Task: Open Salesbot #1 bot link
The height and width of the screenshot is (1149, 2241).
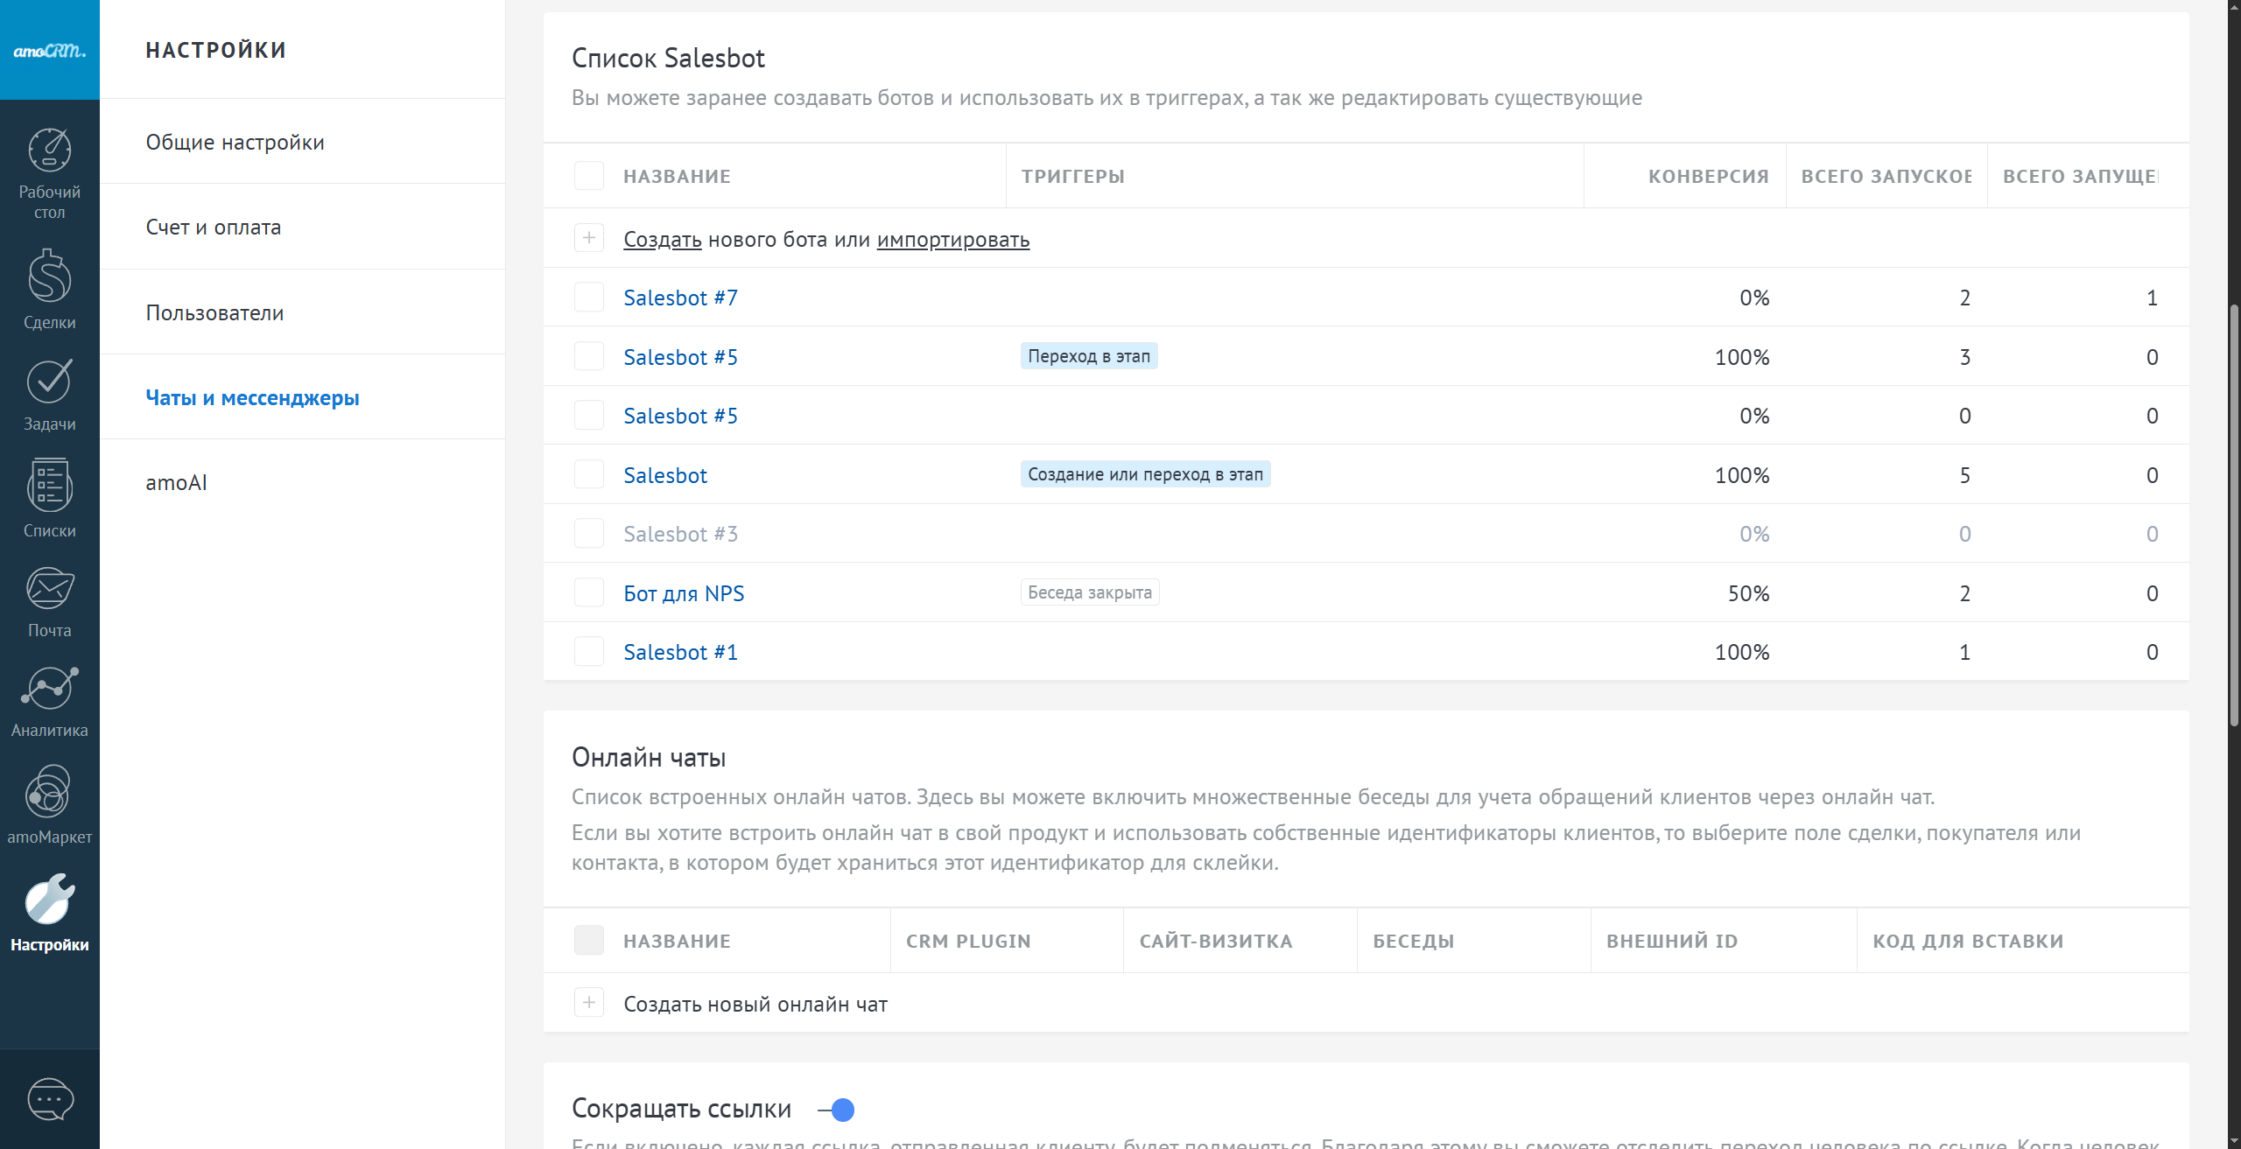Action: tap(680, 652)
